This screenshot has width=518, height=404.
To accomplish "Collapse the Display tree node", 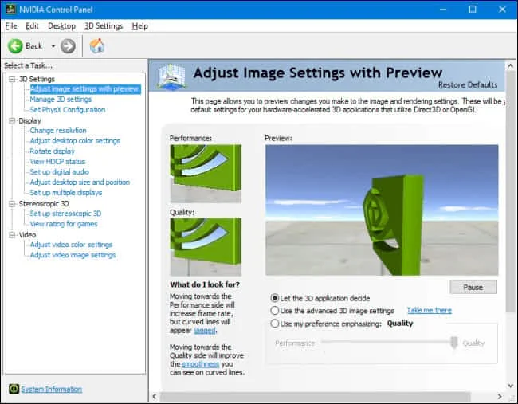I will pyautogui.click(x=12, y=120).
